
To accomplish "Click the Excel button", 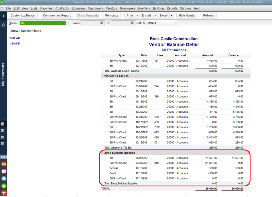I will pos(163,15).
